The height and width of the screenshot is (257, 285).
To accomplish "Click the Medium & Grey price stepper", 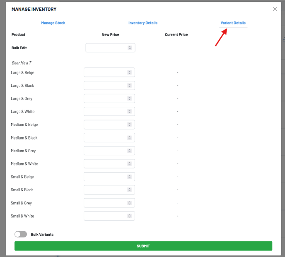I will (129, 151).
